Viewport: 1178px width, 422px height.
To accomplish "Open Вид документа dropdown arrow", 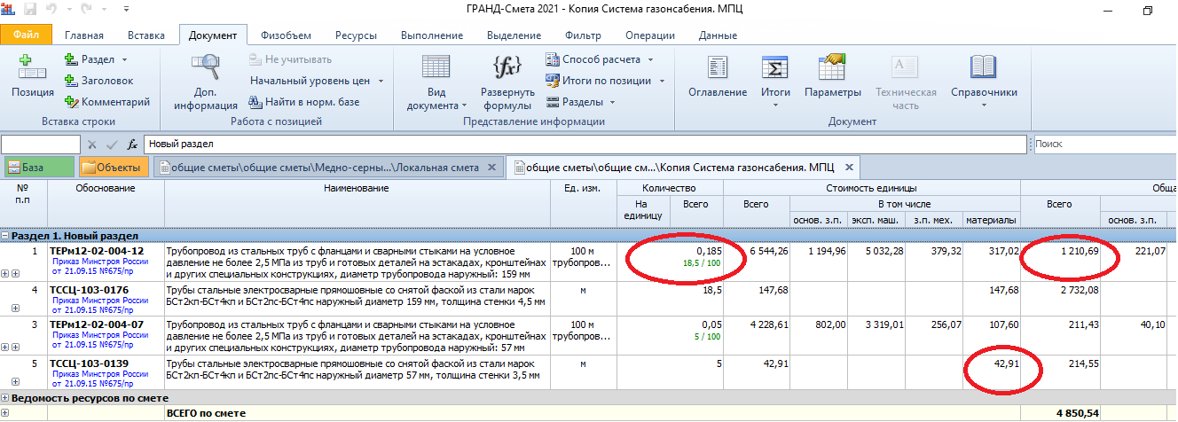I will click(465, 105).
